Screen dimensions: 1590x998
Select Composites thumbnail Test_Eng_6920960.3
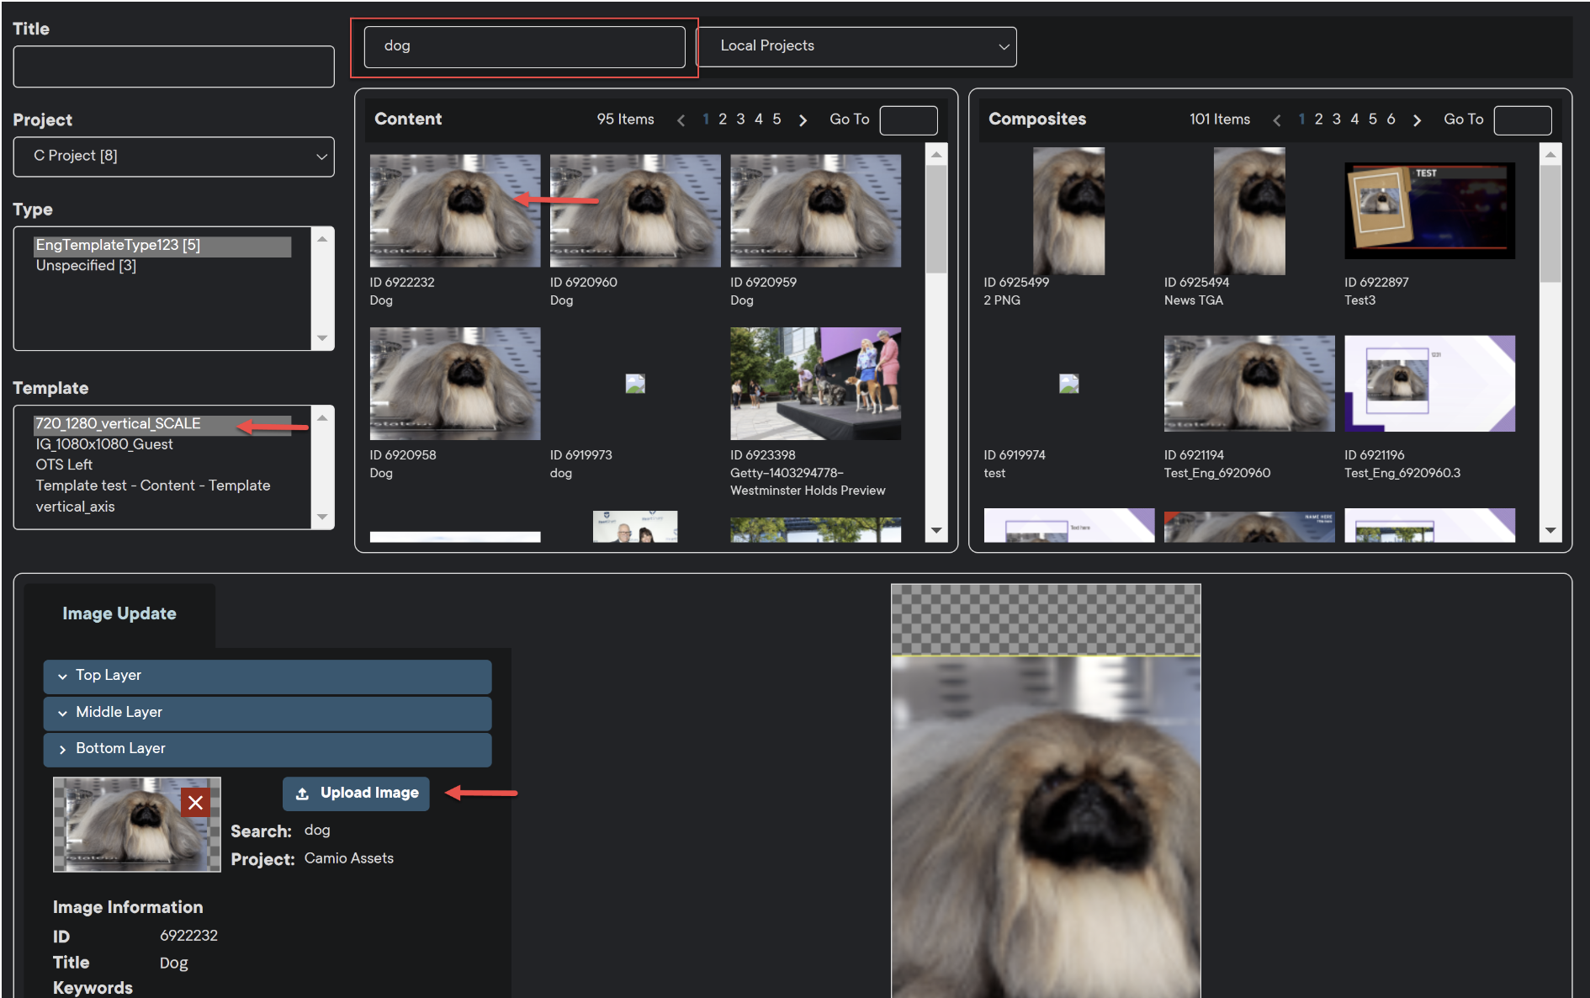(x=1429, y=384)
